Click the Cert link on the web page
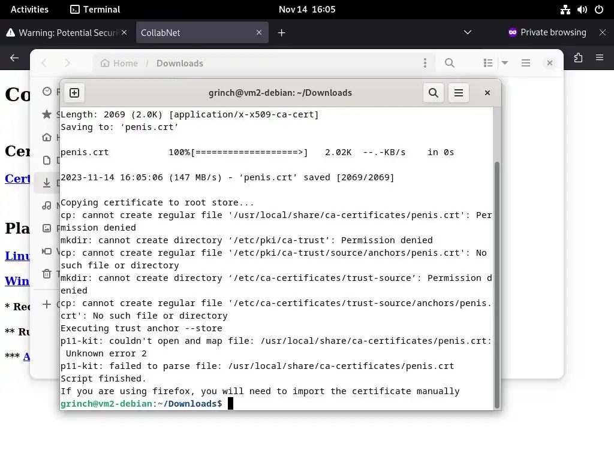The width and height of the screenshot is (614, 460). coord(17,178)
